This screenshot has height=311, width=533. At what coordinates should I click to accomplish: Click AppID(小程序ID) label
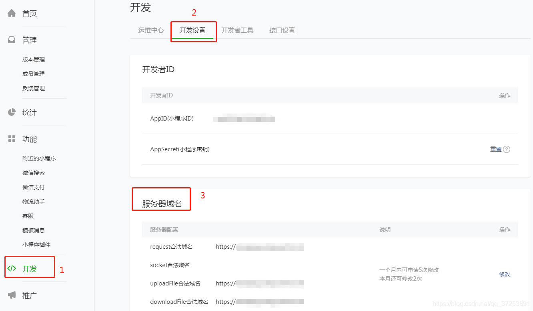[172, 119]
